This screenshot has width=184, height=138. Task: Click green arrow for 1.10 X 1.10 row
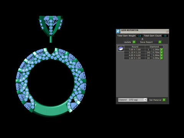[x=162, y=53]
